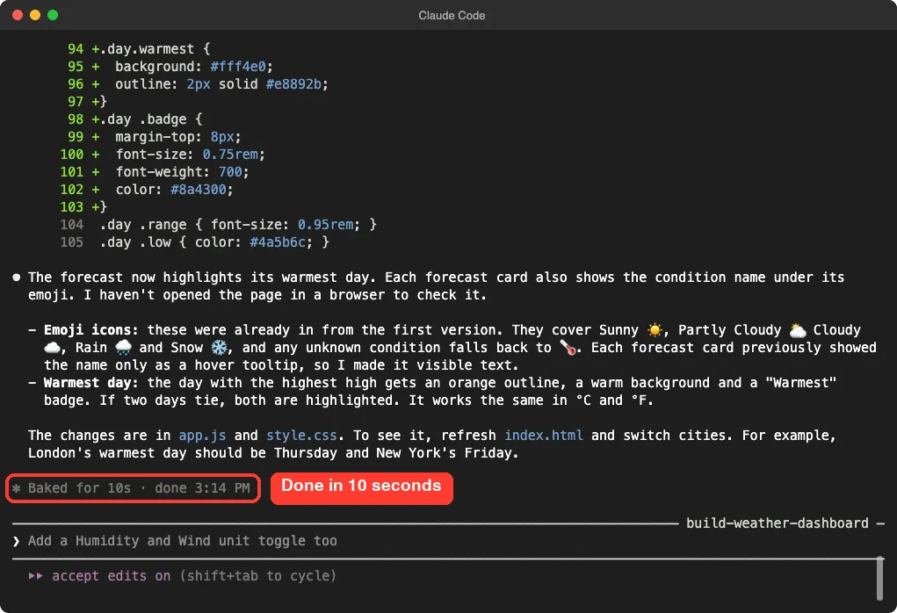This screenshot has height=613, width=897.
Task: Click the red close window button
Action: click(18, 15)
